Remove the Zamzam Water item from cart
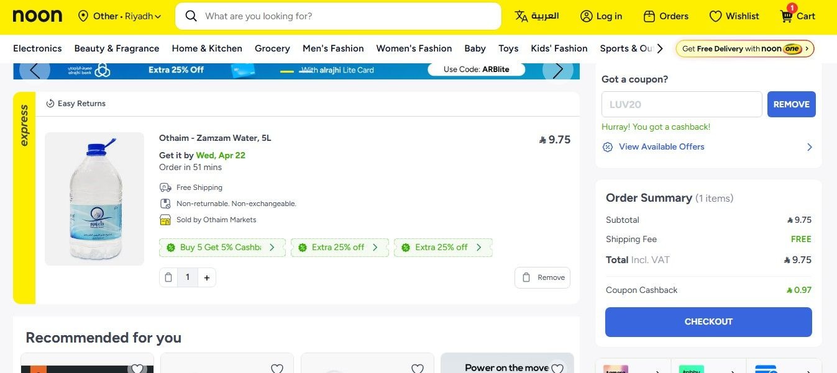The height and width of the screenshot is (373, 837). pyautogui.click(x=542, y=277)
